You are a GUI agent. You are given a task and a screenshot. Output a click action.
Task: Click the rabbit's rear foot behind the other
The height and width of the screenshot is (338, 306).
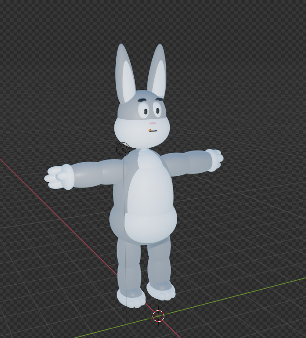[161, 291]
